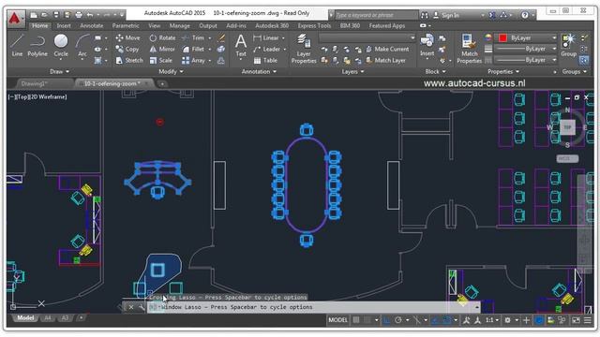Click the Stretch tool
The height and width of the screenshot is (337, 600).
[x=129, y=60]
